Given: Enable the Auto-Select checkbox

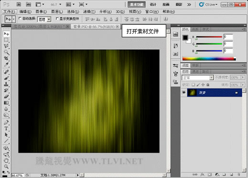Looking at the screenshot, I should coord(20,19).
